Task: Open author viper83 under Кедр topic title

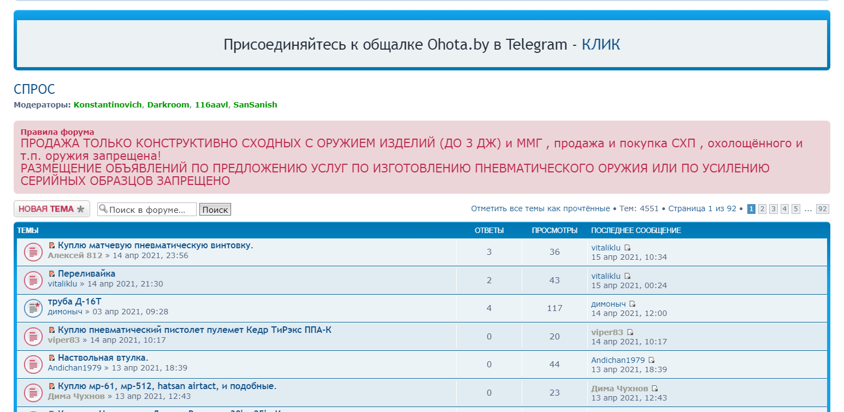Action: click(64, 340)
